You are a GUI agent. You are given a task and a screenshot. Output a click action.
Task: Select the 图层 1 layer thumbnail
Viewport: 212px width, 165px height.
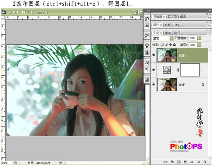tap(167, 55)
